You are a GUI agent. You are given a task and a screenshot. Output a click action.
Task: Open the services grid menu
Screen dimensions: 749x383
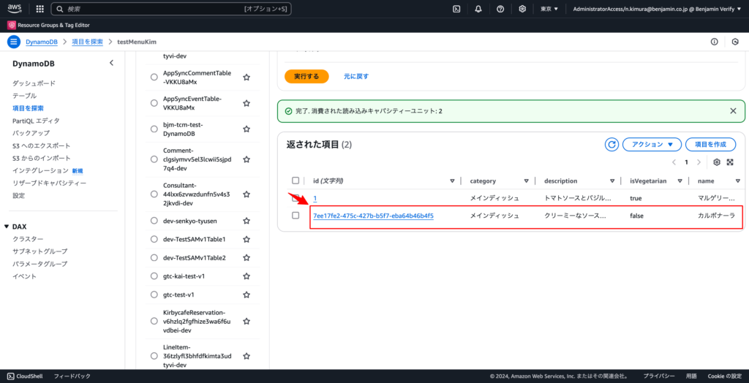pos(40,9)
